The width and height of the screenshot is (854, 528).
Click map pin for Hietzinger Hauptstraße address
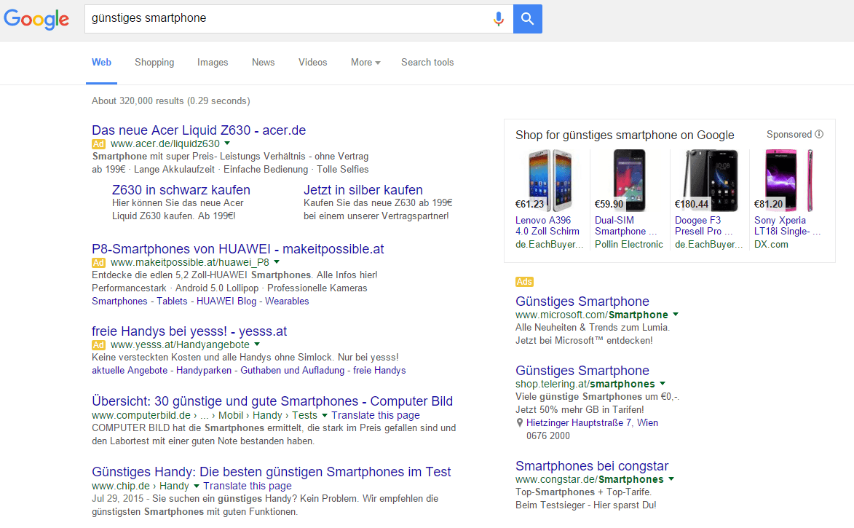519,423
